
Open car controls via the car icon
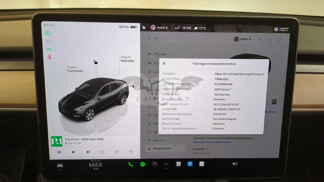pos(60,165)
